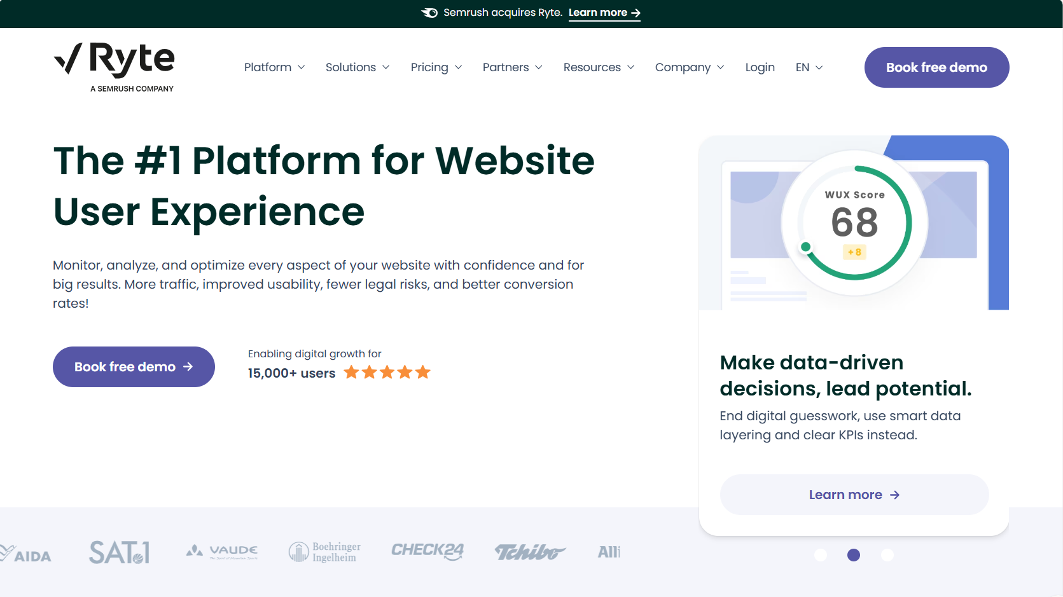The image size is (1063, 597).
Task: Click the Login link
Action: point(760,67)
